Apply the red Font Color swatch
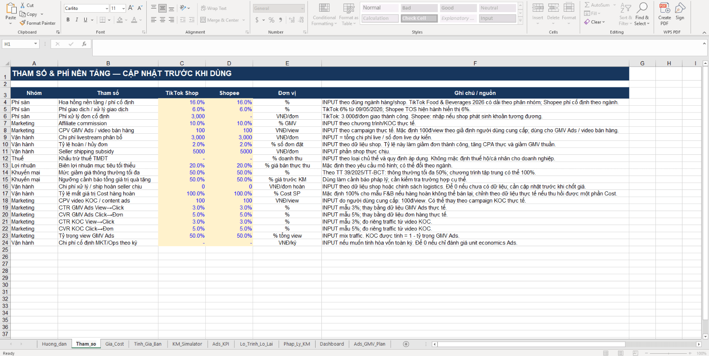Screen dimensions: 709x356 pyautogui.click(x=134, y=20)
